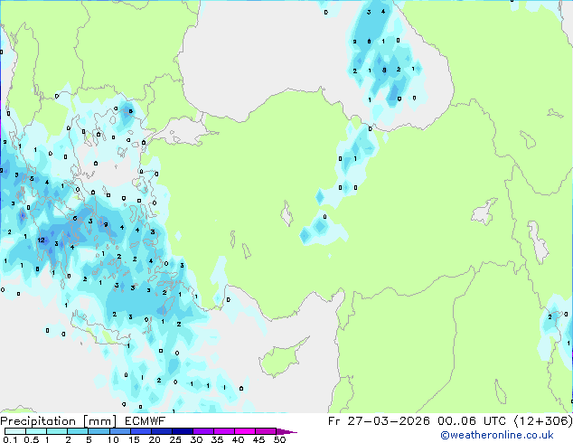The image size is (573, 443).
Task: Click the legend arrow for over 50 mm
Action: tap(286, 431)
